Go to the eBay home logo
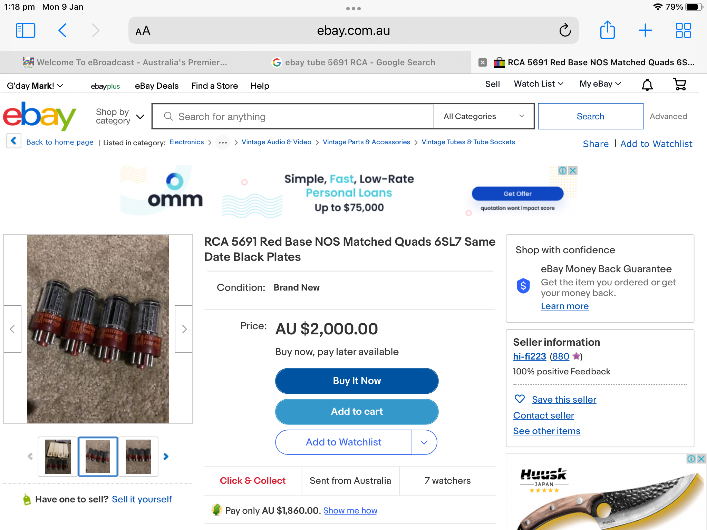 pyautogui.click(x=39, y=116)
